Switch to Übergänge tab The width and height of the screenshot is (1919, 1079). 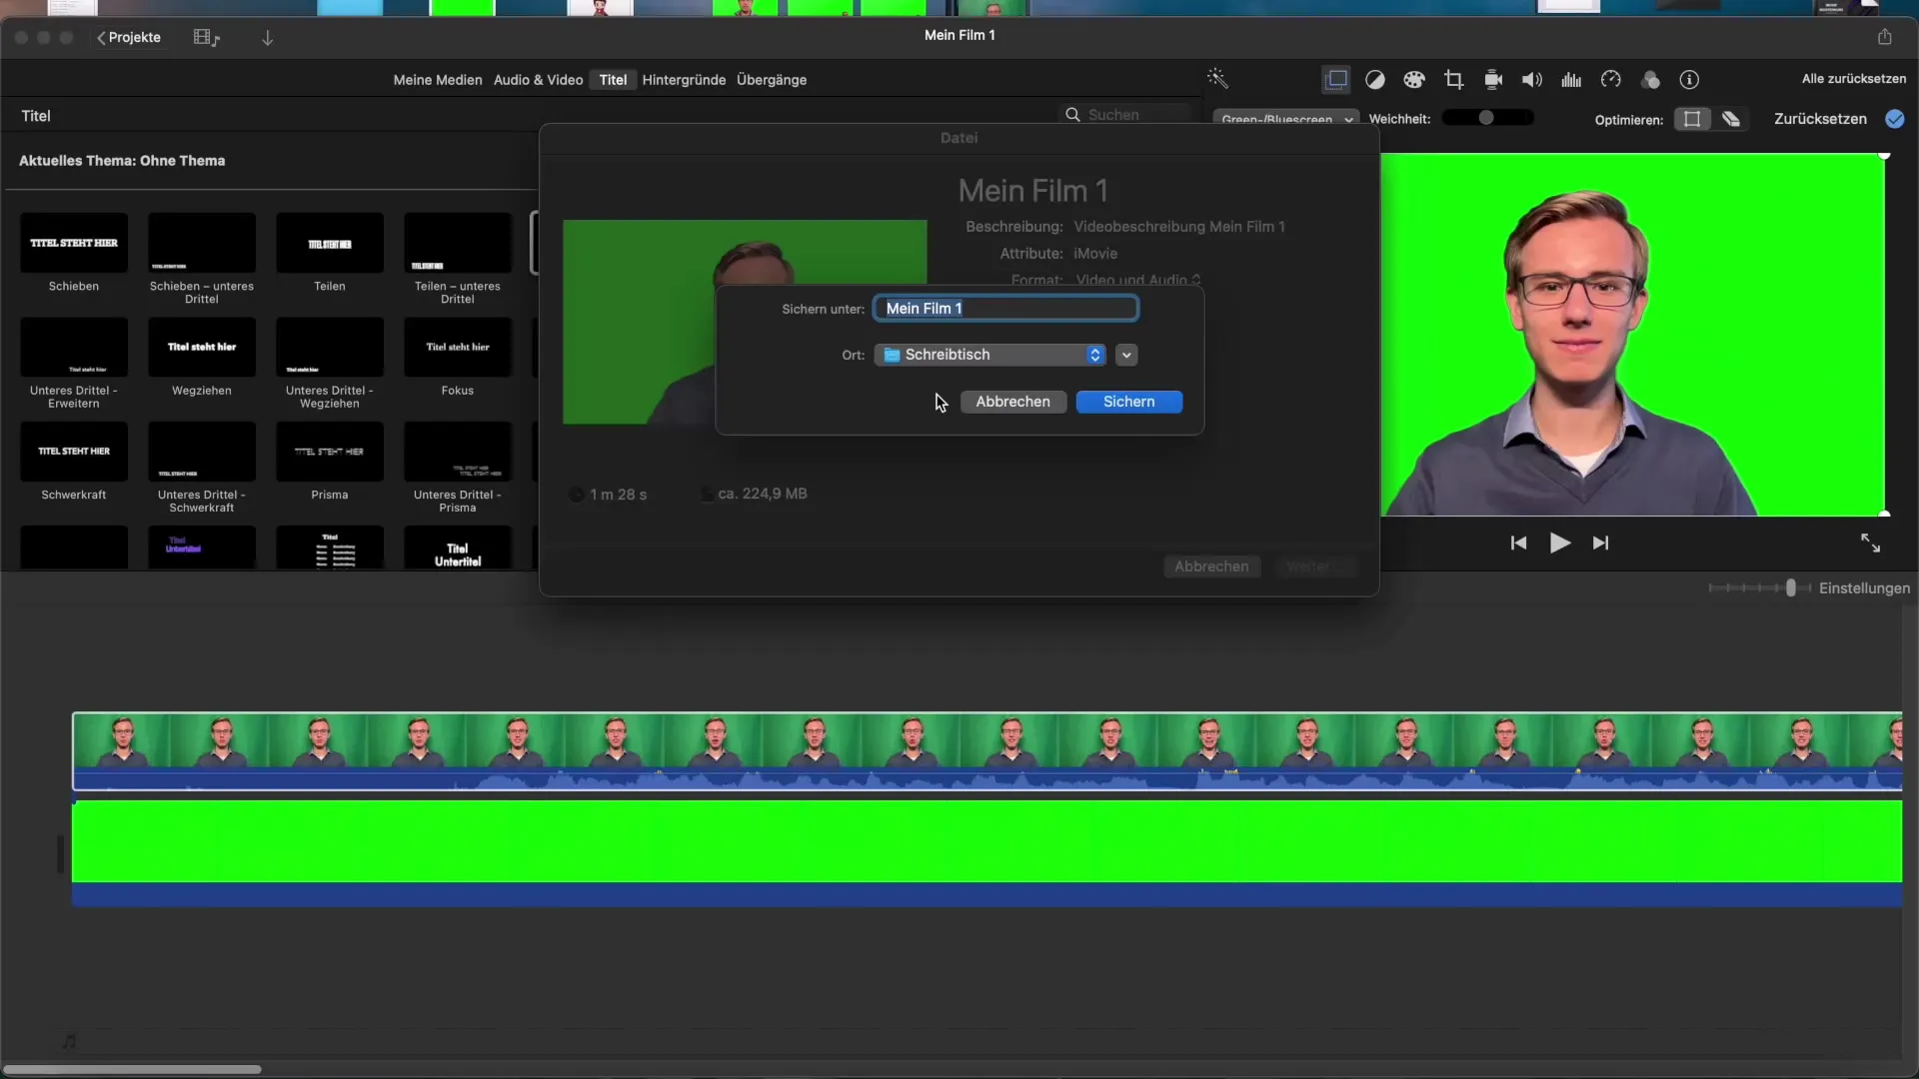[x=772, y=80]
